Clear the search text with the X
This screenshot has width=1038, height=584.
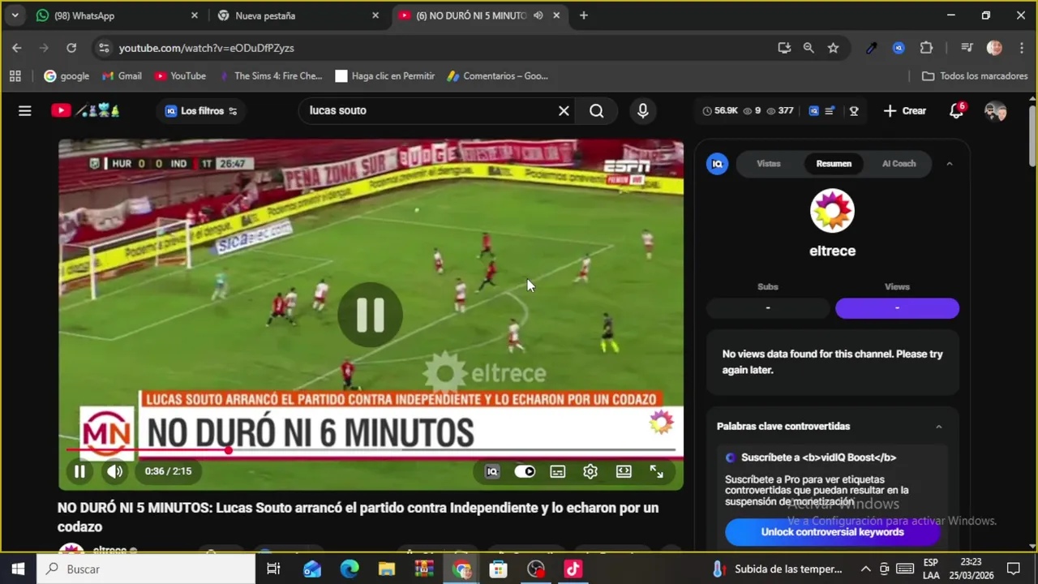coord(564,111)
